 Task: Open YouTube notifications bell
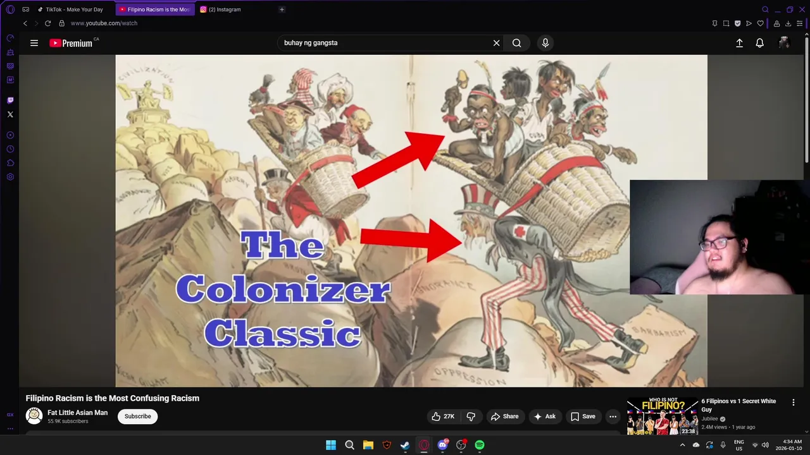click(x=759, y=43)
